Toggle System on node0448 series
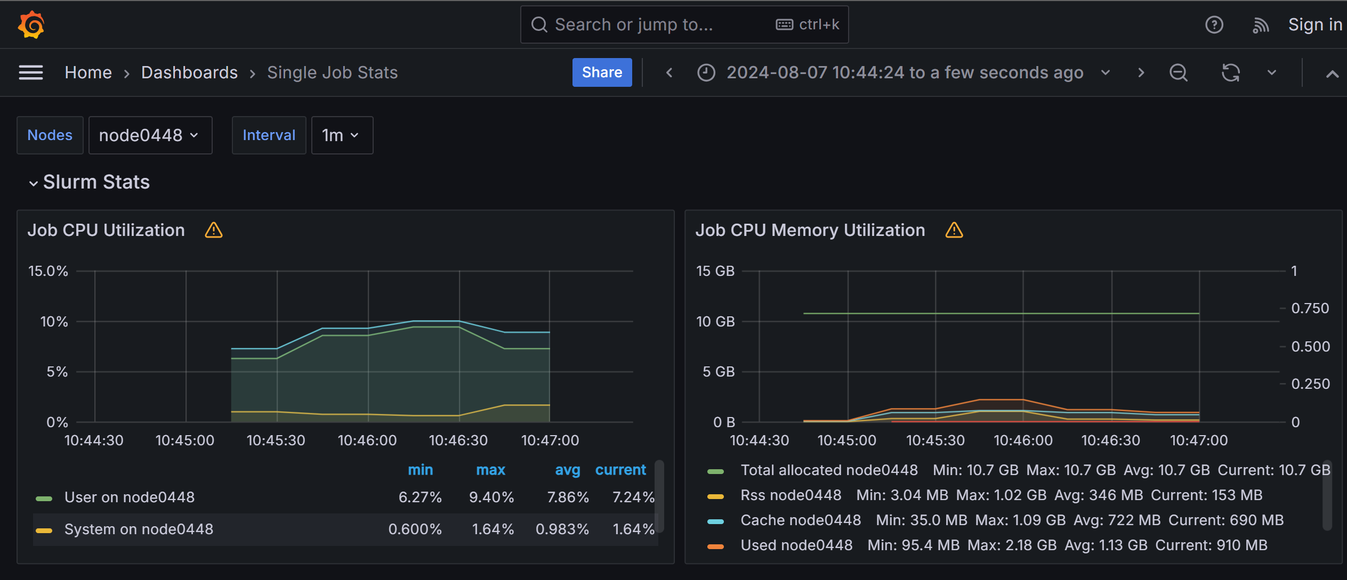This screenshot has height=580, width=1347. point(139,529)
